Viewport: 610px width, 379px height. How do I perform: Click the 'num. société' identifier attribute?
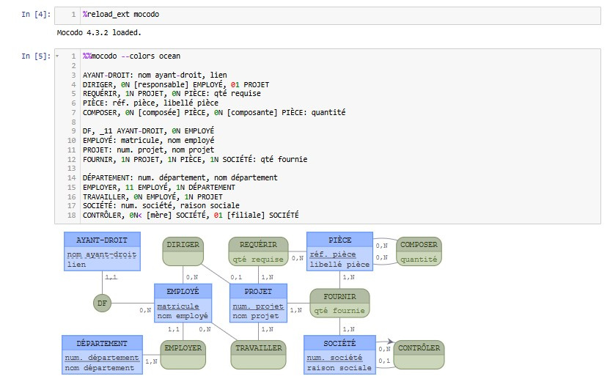coord(334,358)
